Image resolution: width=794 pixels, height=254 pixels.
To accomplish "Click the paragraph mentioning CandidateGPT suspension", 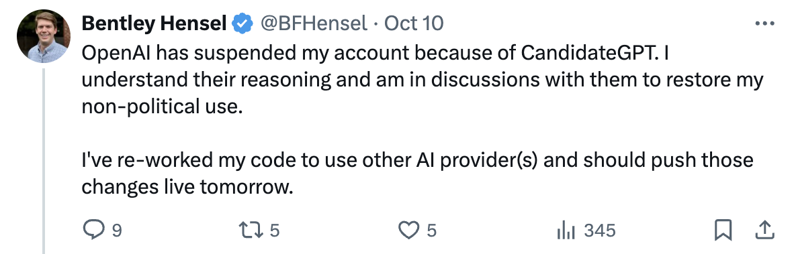I will point(423,80).
